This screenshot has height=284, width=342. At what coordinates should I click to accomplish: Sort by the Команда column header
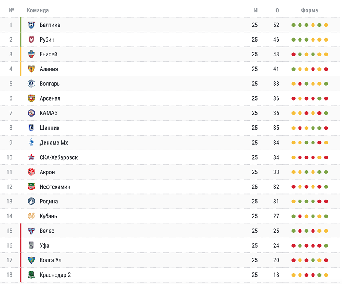(x=38, y=10)
